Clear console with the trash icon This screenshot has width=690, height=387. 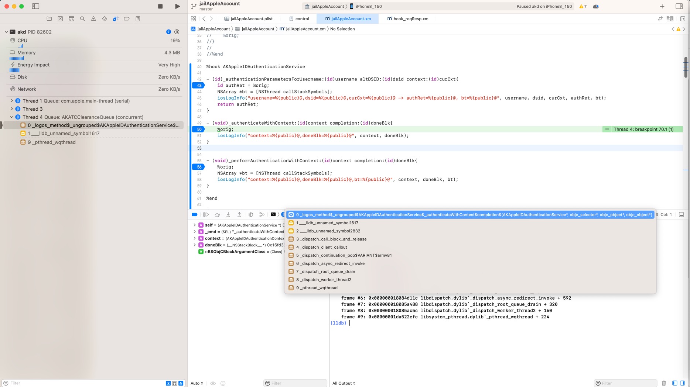click(x=664, y=383)
